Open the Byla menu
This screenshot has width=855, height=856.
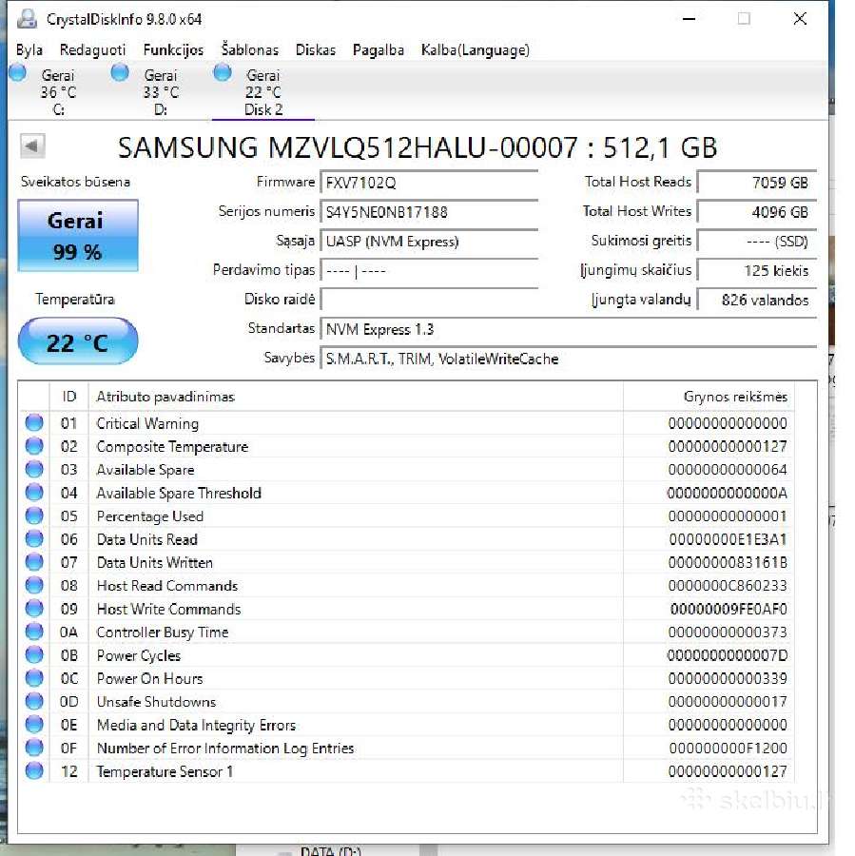(x=29, y=49)
